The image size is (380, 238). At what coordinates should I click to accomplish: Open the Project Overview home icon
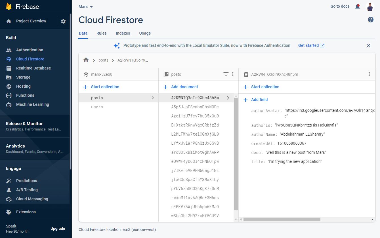(x=9, y=21)
